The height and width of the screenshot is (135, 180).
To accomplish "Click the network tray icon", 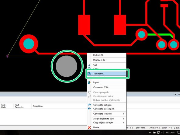I will [x=158, y=133].
